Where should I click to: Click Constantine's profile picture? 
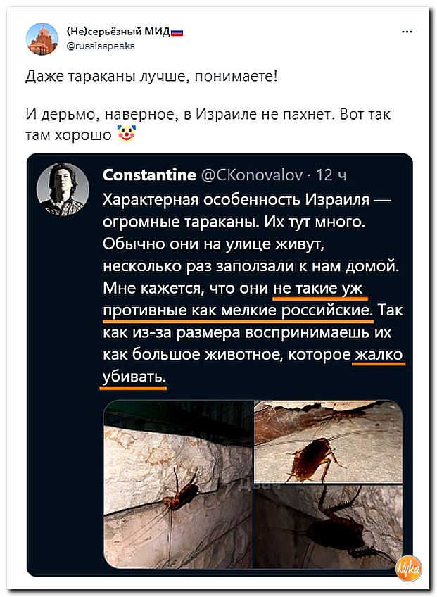click(x=63, y=189)
